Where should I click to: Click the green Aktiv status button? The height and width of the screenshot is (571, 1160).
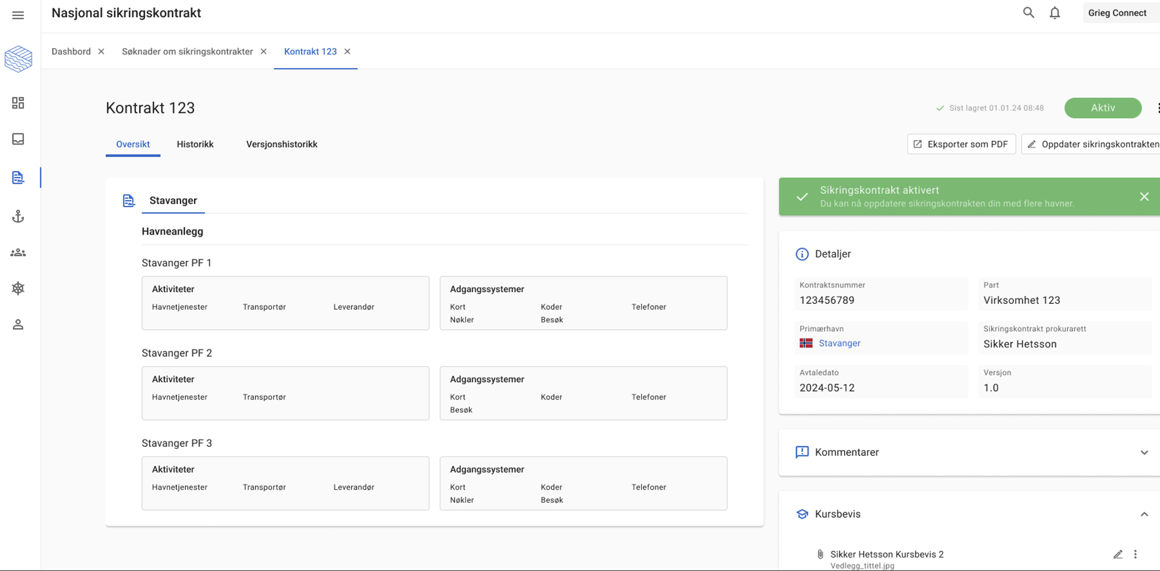1102,108
